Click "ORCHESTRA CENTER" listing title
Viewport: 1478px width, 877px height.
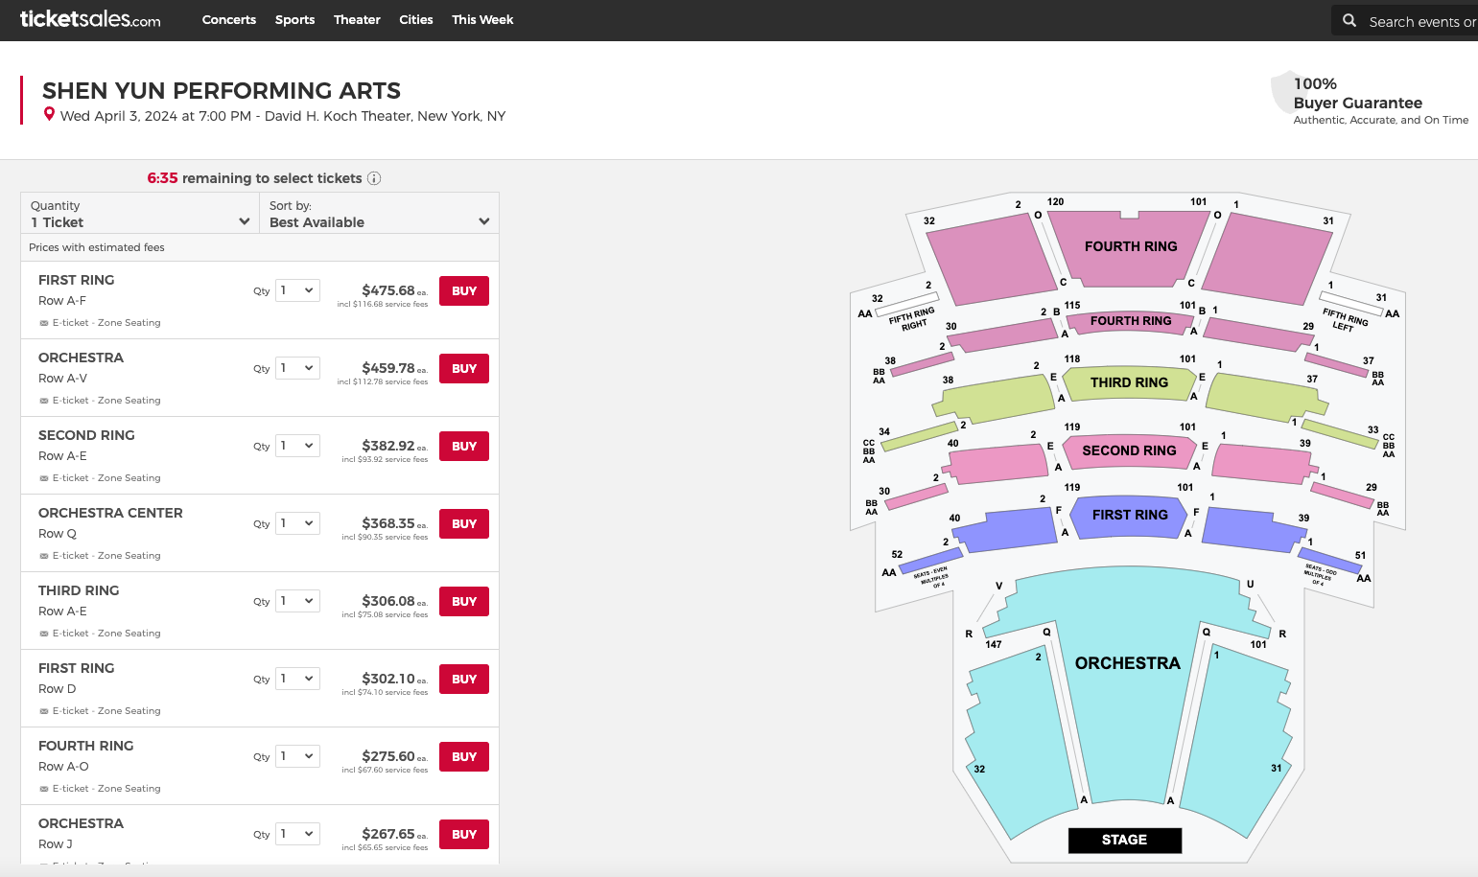coord(110,513)
